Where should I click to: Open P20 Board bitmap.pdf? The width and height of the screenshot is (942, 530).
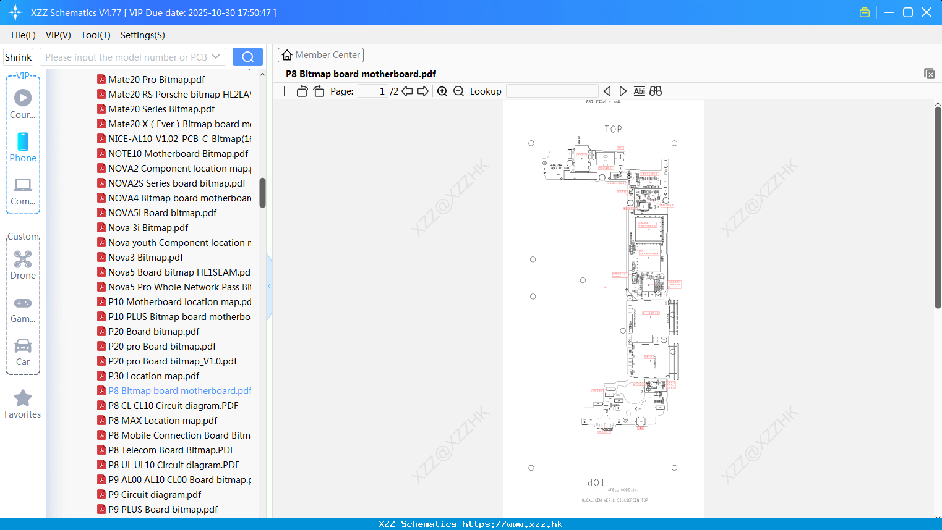[153, 331]
